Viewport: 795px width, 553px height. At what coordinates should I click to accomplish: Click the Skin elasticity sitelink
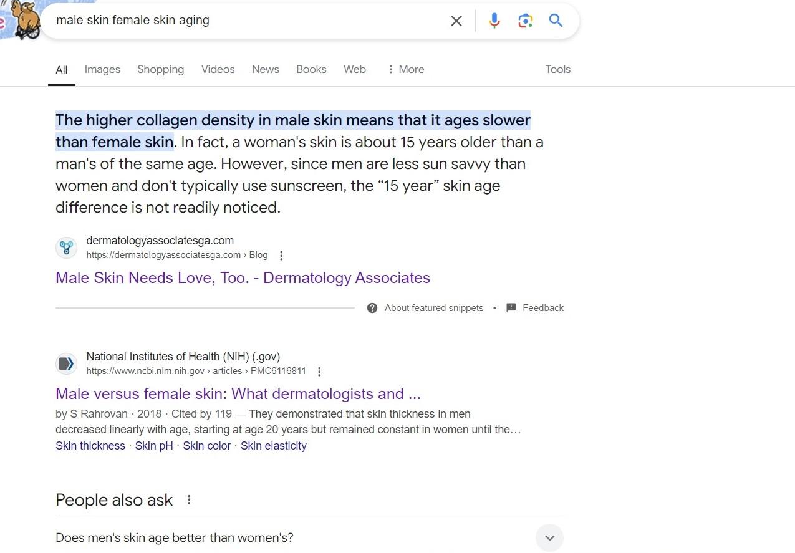(x=273, y=446)
